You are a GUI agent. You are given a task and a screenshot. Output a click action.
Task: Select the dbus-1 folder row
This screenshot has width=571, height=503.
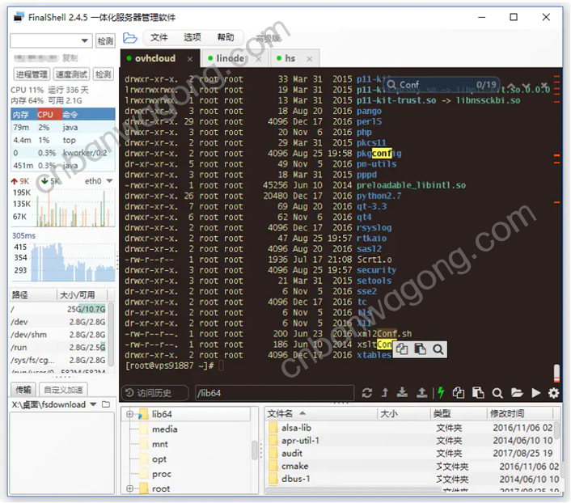click(x=410, y=479)
